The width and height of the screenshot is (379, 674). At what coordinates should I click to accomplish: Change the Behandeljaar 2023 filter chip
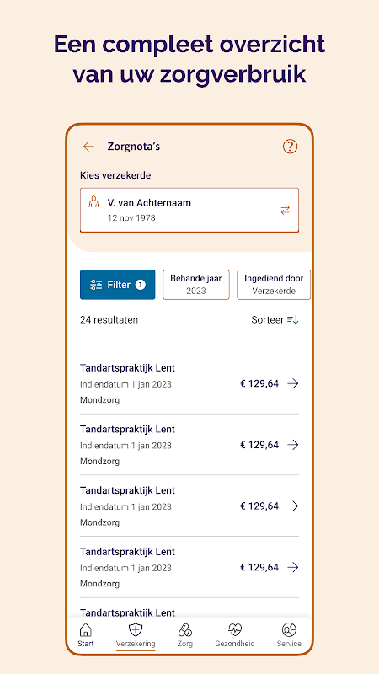point(196,285)
